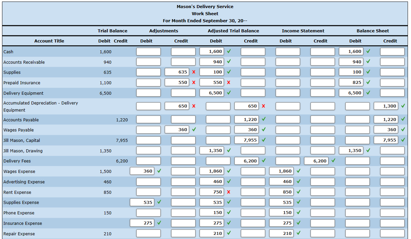Click green check beside Delivery Fees income statement credit 6,200
Image resolution: width=411 pixels, height=239 pixels.
[x=333, y=161]
